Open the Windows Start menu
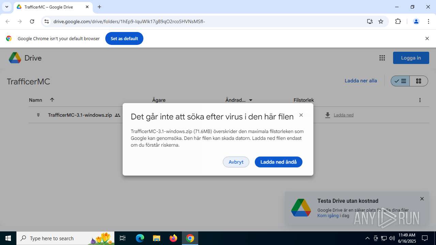 point(8,238)
